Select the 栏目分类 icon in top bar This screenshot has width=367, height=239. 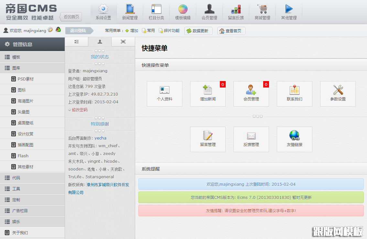click(156, 12)
